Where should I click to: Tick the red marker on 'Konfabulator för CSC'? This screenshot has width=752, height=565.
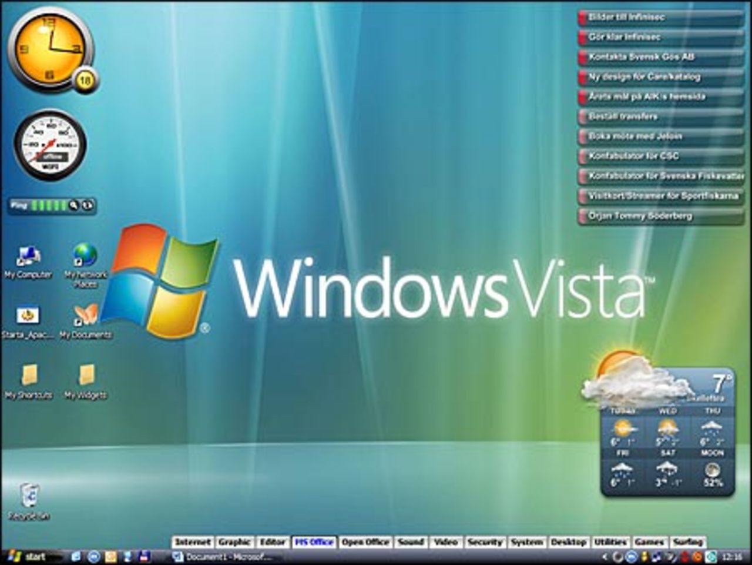[582, 157]
